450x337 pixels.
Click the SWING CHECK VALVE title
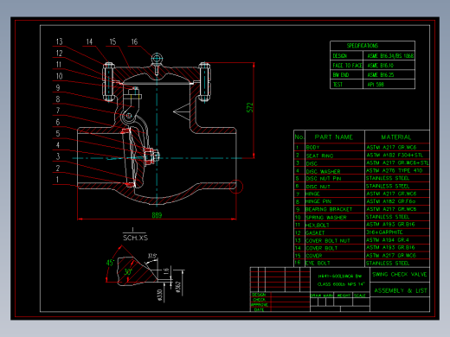[x=400, y=274]
